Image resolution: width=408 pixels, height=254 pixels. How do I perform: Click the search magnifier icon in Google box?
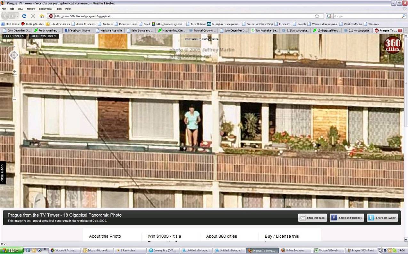404,16
